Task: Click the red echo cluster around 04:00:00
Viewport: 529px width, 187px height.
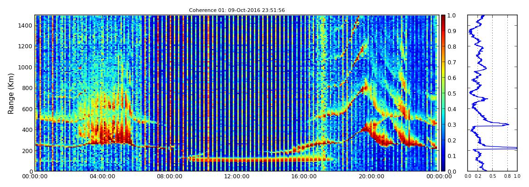Action: click(108, 133)
